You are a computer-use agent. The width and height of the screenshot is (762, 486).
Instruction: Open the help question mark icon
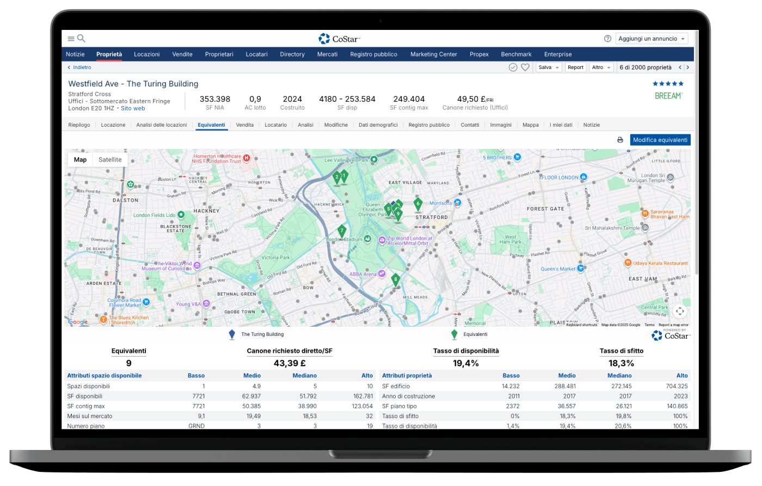[x=607, y=39]
